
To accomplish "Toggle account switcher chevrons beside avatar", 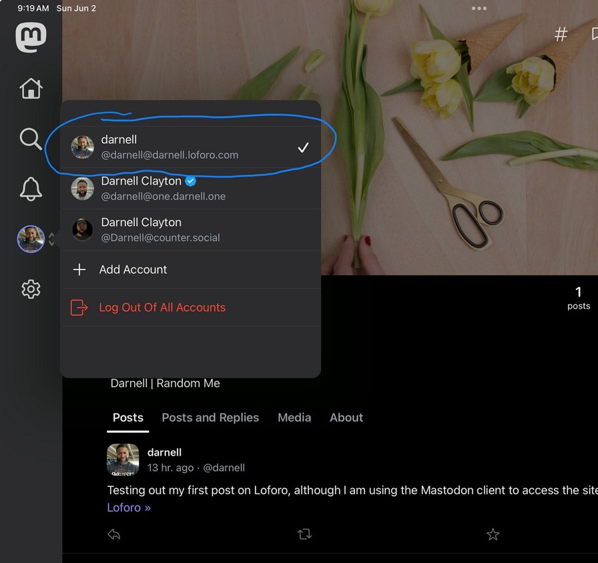I will [51, 239].
